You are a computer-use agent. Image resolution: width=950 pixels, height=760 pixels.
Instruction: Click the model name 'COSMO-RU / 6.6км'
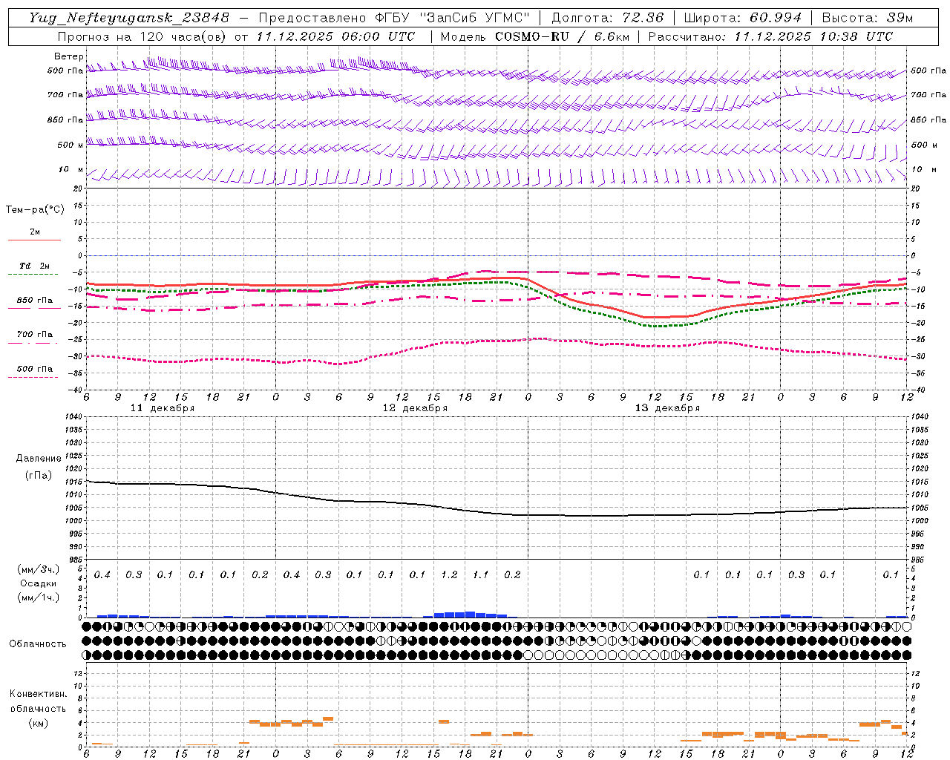(562, 36)
